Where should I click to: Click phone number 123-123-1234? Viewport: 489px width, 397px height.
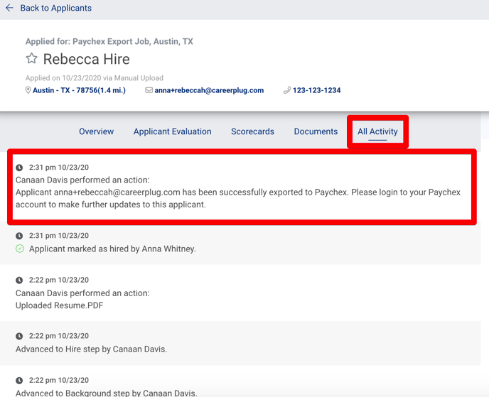316,90
